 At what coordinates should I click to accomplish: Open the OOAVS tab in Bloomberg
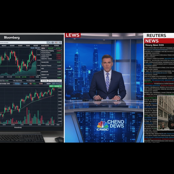click(56, 45)
